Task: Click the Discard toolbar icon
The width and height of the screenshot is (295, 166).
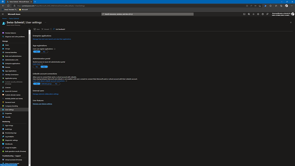Action: pos(45,29)
